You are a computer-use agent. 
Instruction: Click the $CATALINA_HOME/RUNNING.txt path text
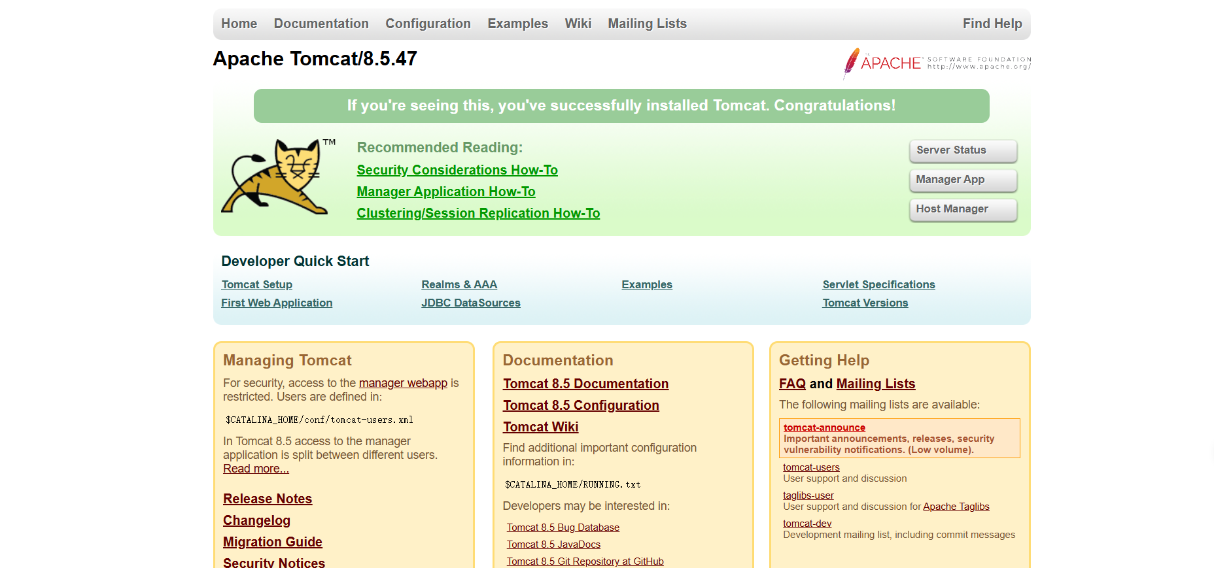(x=572, y=484)
